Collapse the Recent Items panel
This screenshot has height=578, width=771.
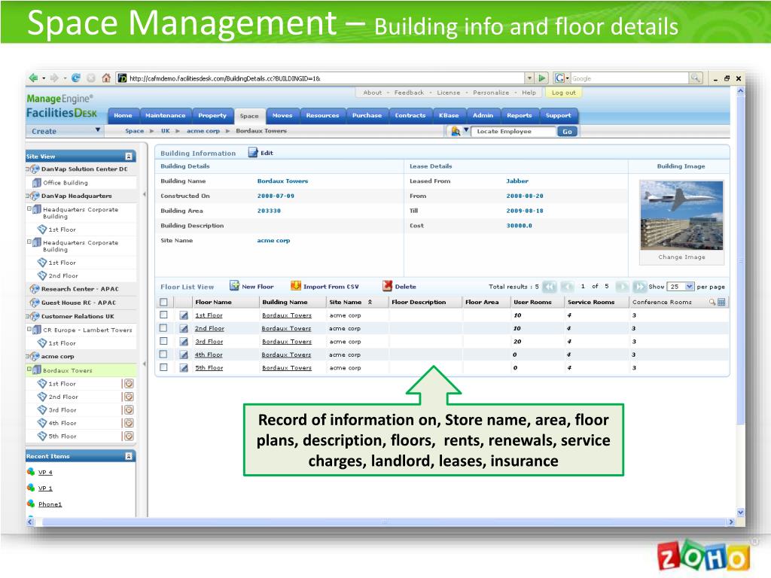(x=129, y=456)
